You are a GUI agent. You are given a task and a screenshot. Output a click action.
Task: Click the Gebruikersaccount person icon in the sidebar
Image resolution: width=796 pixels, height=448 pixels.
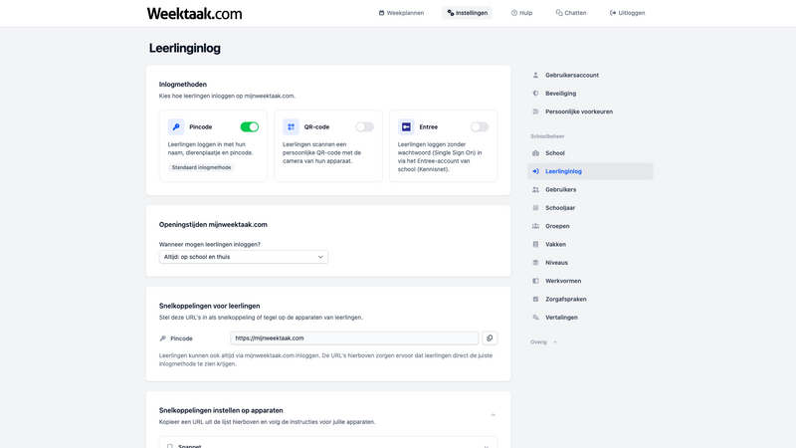coord(535,76)
